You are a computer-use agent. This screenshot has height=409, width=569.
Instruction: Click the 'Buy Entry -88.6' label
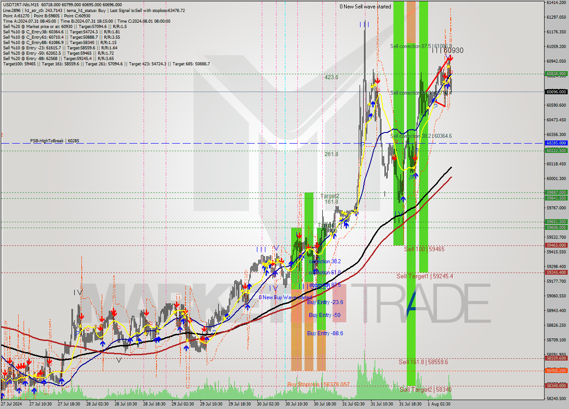325,333
